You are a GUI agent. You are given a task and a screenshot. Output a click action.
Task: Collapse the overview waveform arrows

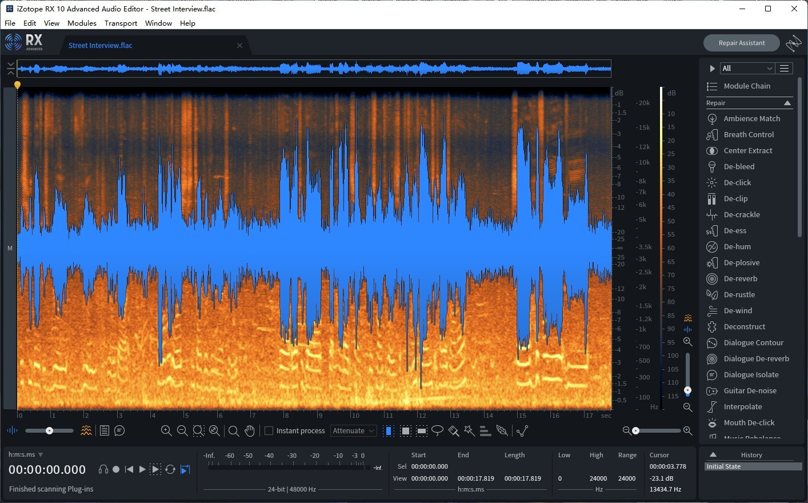(x=11, y=69)
